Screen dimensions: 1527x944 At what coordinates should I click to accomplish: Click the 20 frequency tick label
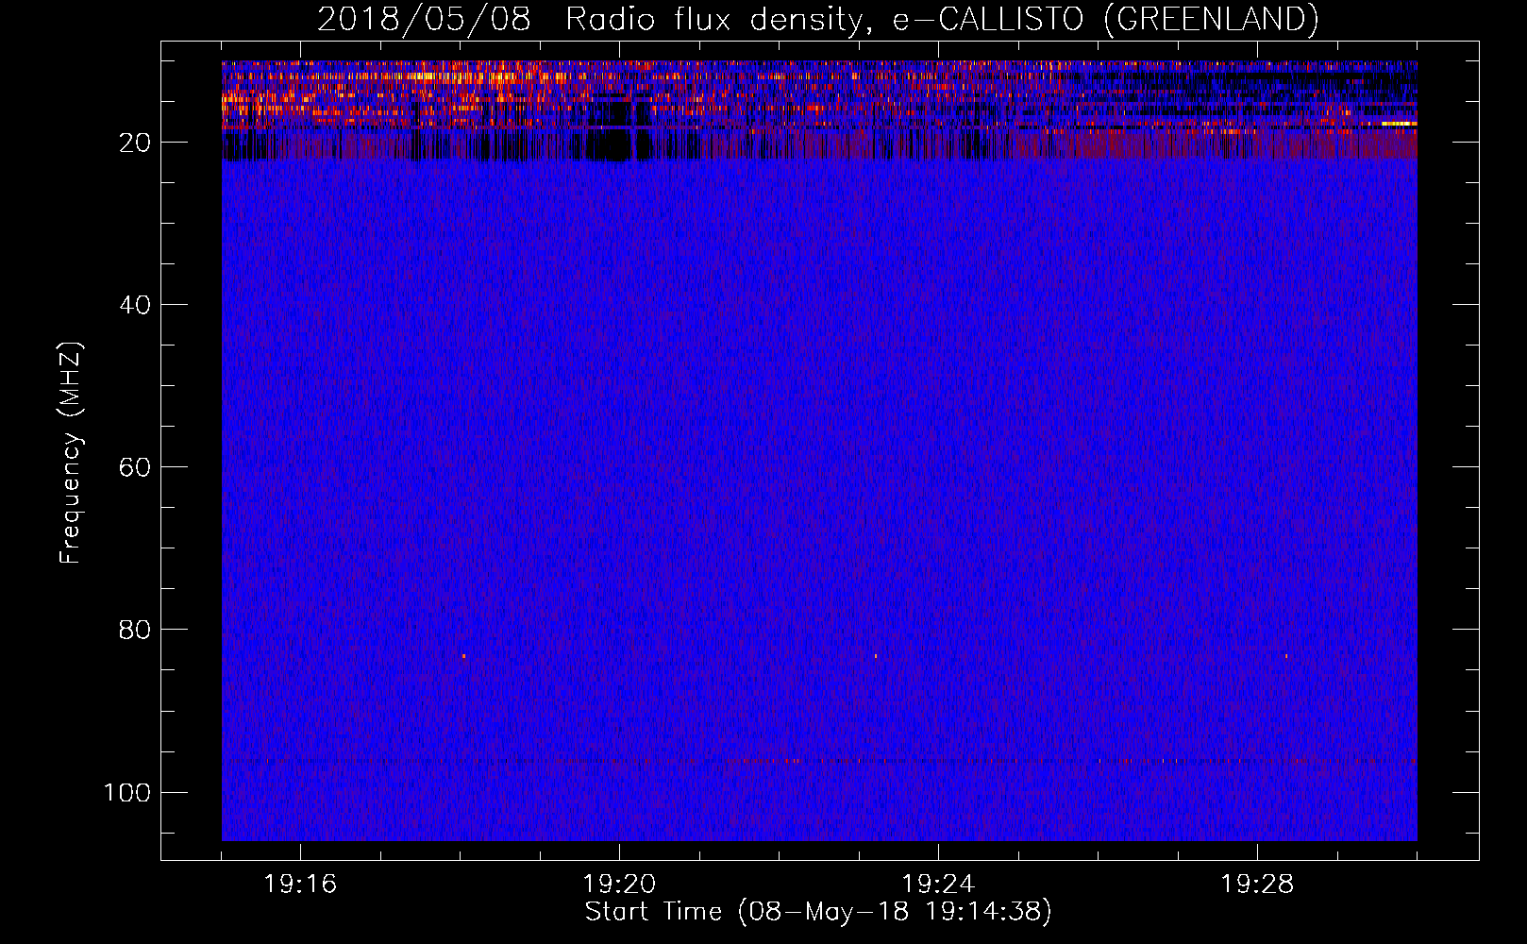click(x=135, y=143)
